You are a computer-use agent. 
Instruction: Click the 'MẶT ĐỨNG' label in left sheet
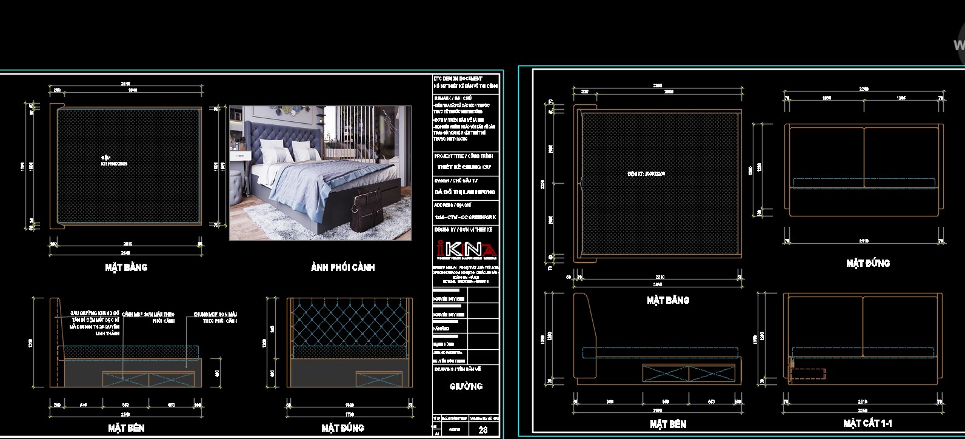point(343,428)
